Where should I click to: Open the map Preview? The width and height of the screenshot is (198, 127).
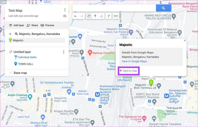(47, 25)
